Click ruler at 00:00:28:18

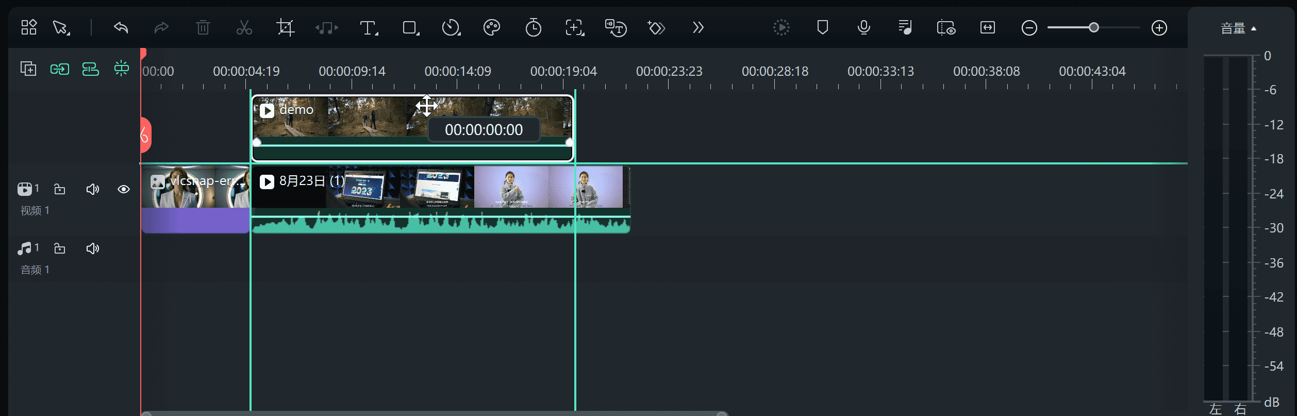pos(775,71)
